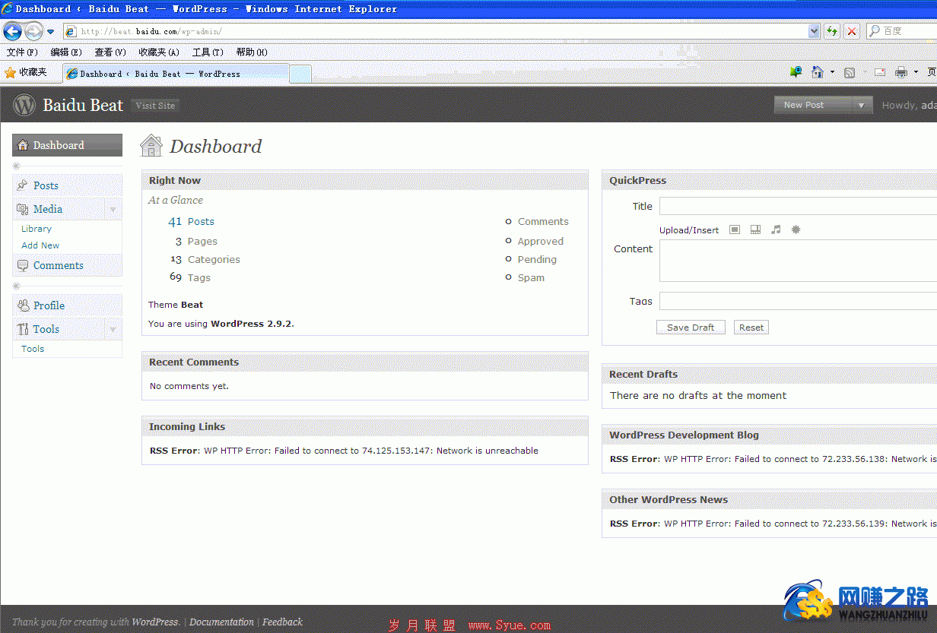Viewport: 937px width, 633px height.
Task: Open the Posts link beside the count 41
Action: coord(201,222)
